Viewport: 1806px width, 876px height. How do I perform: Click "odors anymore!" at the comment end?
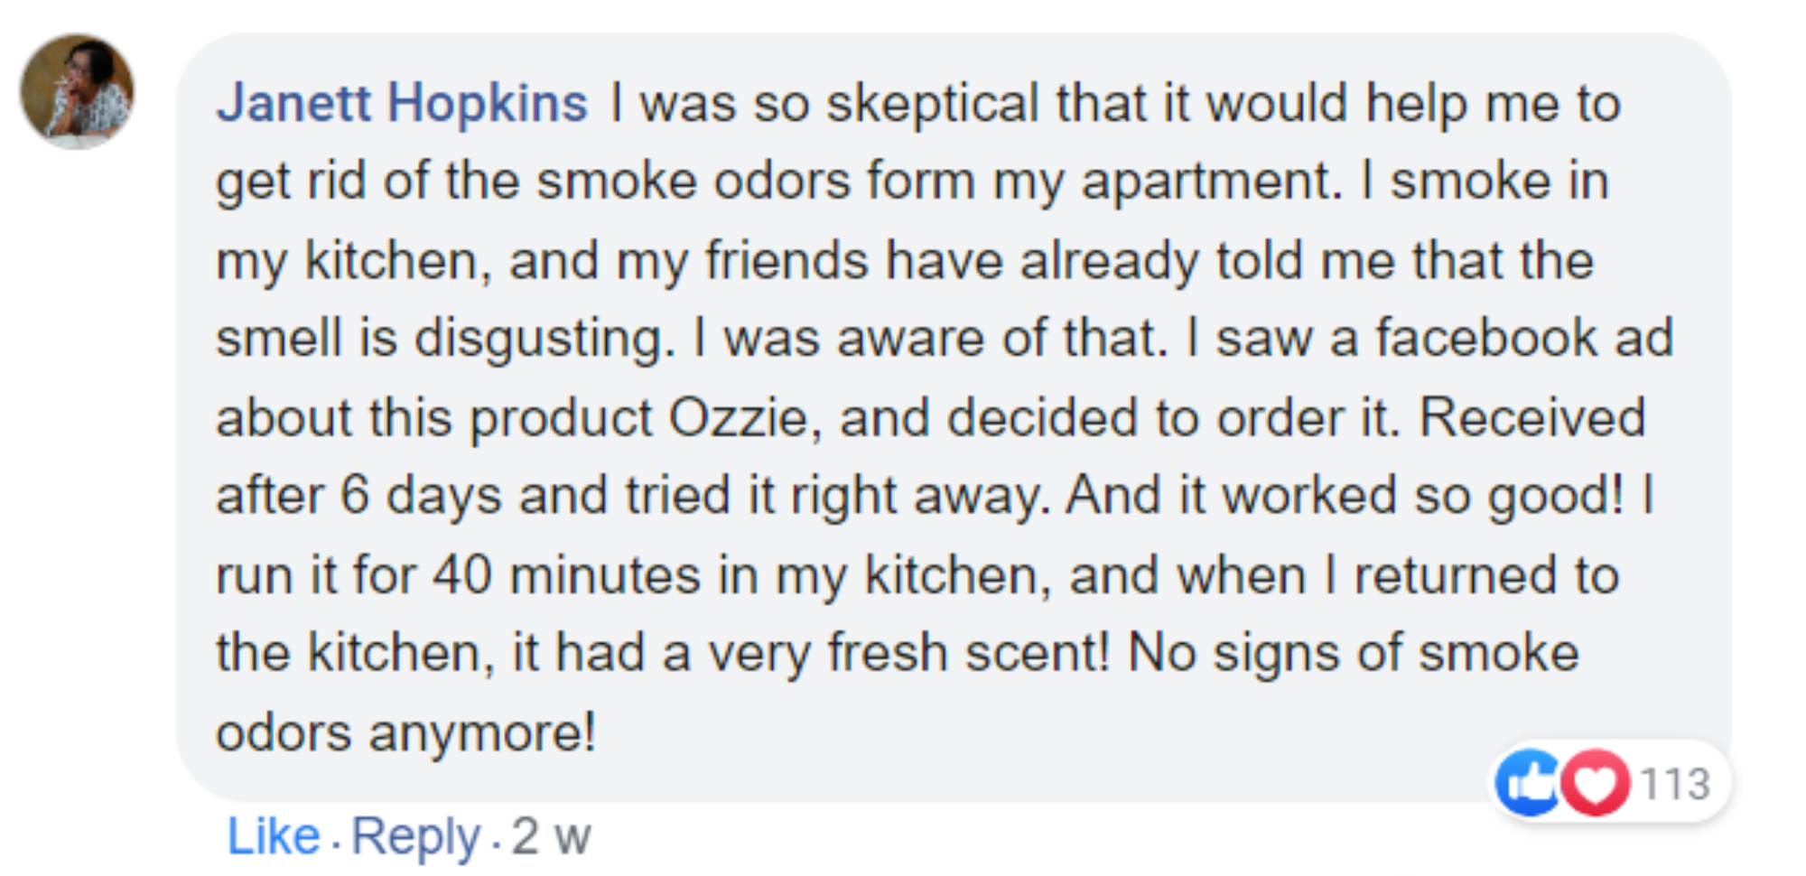click(405, 732)
